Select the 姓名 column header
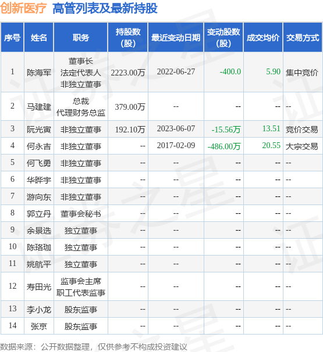 38,38
